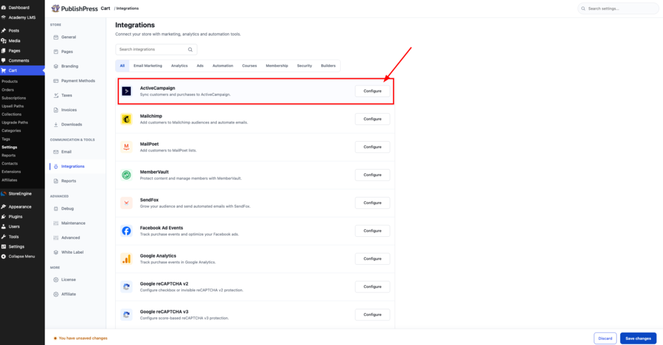Screen dimensions: 663x345
Task: Select the All filter tab
Action: [122, 65]
